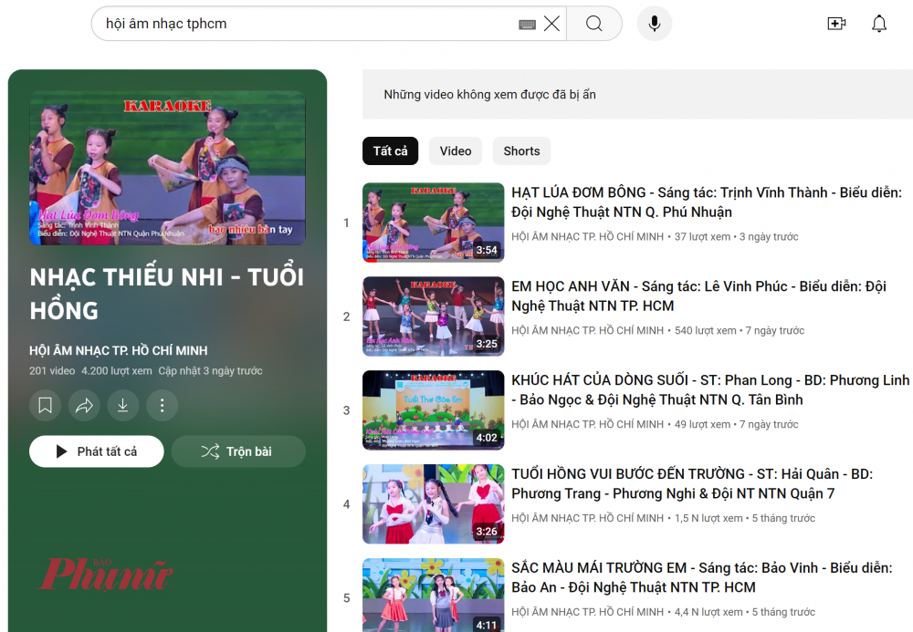Click the playlist title 'NHẠC THIẾU NHI - TUỔI HỒNG'
The width and height of the screenshot is (913, 632).
(167, 294)
